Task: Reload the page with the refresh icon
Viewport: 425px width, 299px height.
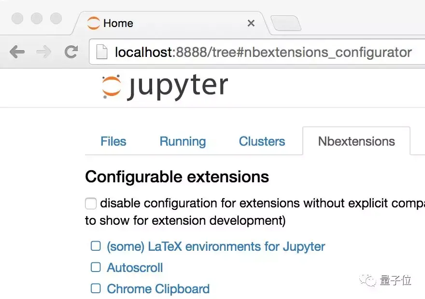Action: click(71, 52)
